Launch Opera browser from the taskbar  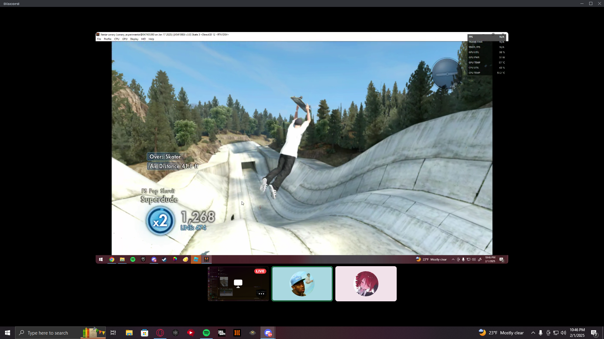[160, 333]
